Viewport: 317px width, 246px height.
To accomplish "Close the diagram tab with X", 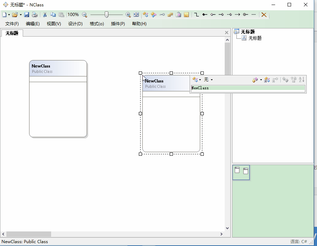I will tap(226, 33).
